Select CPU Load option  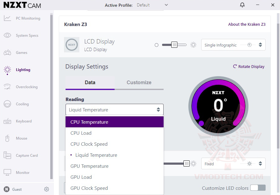(115, 133)
